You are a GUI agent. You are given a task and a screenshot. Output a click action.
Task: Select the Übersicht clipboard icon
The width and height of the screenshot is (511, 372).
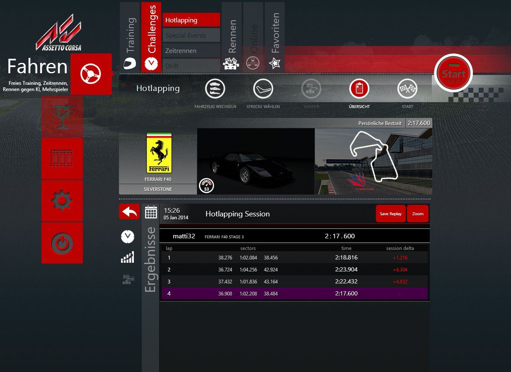click(x=359, y=89)
